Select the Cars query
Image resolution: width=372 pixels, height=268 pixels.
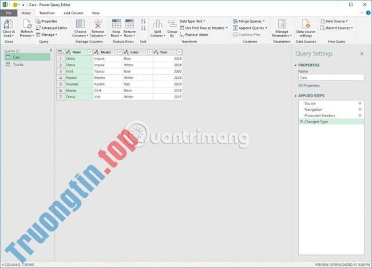27,57
